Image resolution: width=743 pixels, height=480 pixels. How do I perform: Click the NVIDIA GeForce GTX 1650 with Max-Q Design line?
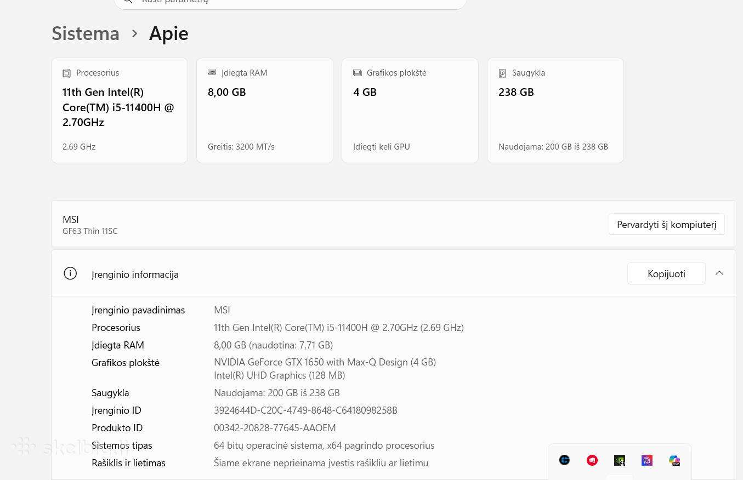click(325, 362)
